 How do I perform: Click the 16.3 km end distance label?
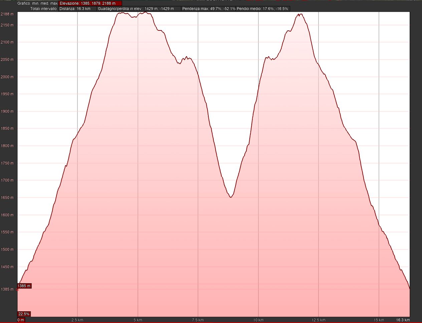tap(403, 320)
